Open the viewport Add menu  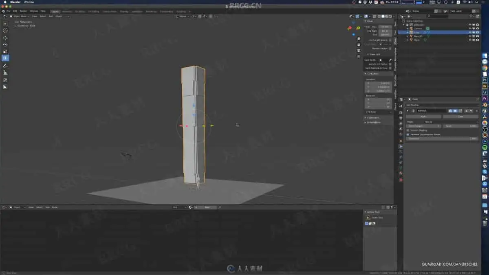[x=51, y=16]
